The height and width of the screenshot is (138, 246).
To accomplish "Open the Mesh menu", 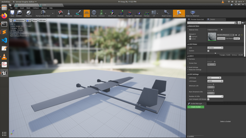I will (x=28, y=8).
